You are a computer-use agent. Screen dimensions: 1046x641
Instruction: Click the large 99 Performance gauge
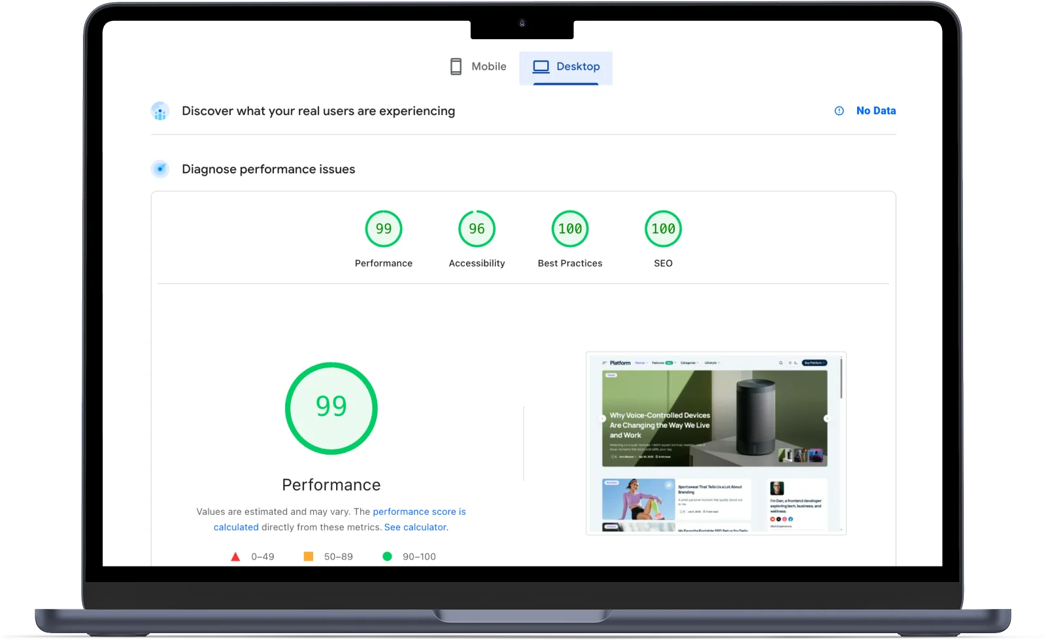point(331,408)
